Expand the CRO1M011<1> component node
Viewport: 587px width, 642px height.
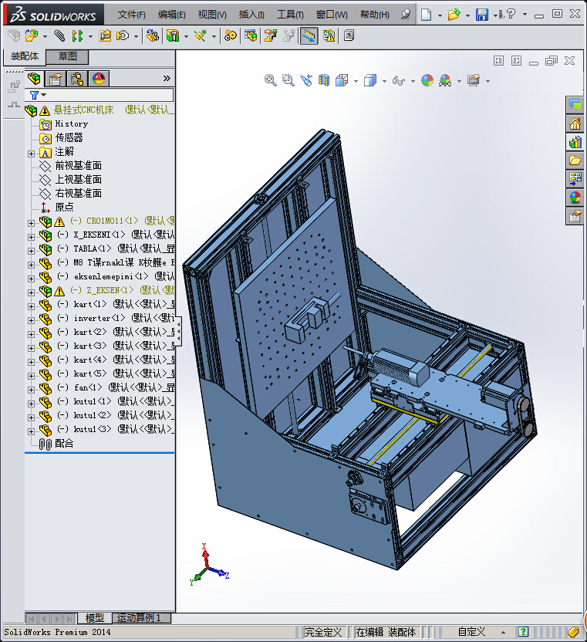pos(31,223)
